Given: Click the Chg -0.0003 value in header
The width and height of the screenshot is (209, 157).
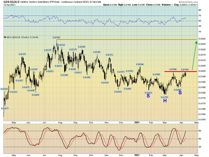Looking at the screenshot, I should point(185,5).
